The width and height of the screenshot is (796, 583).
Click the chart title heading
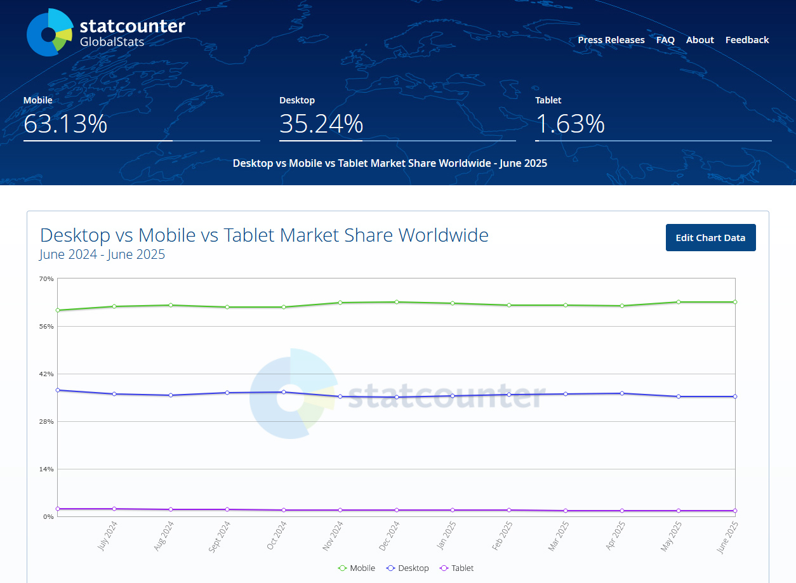tap(264, 235)
